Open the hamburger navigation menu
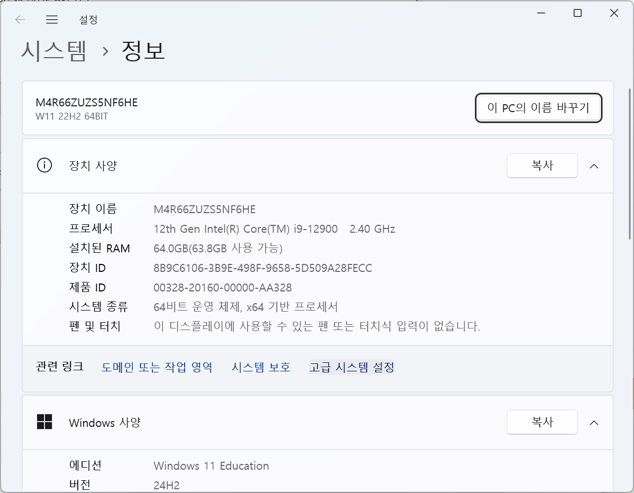The width and height of the screenshot is (634, 493). (x=52, y=20)
